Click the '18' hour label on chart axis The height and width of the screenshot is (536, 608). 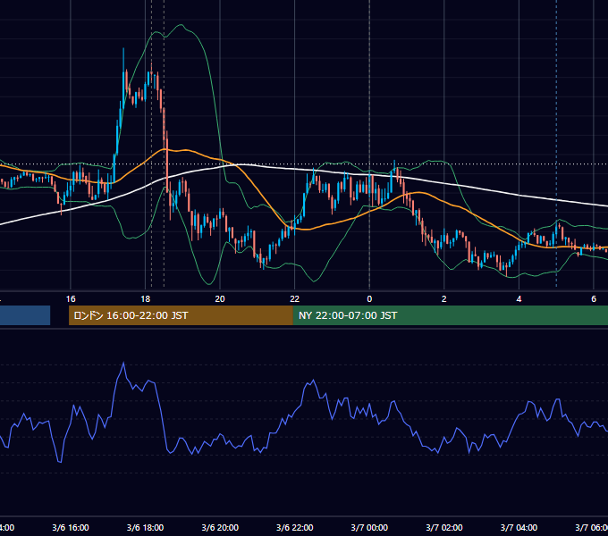(x=146, y=299)
